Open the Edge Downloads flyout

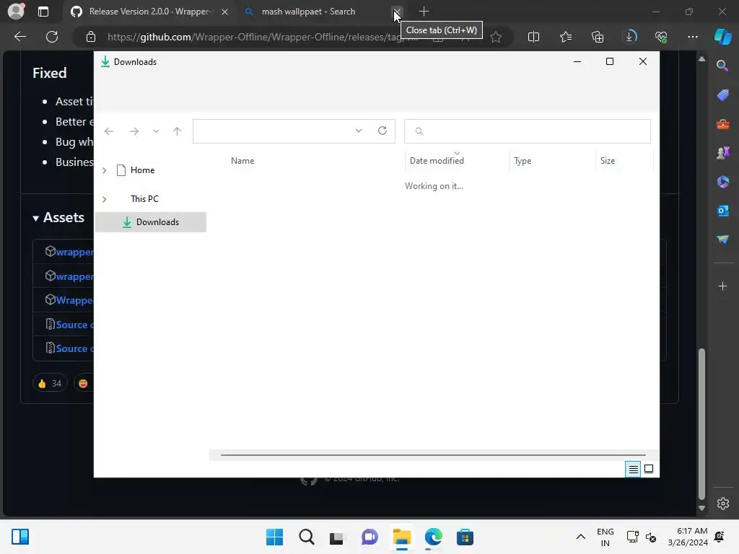coord(629,37)
